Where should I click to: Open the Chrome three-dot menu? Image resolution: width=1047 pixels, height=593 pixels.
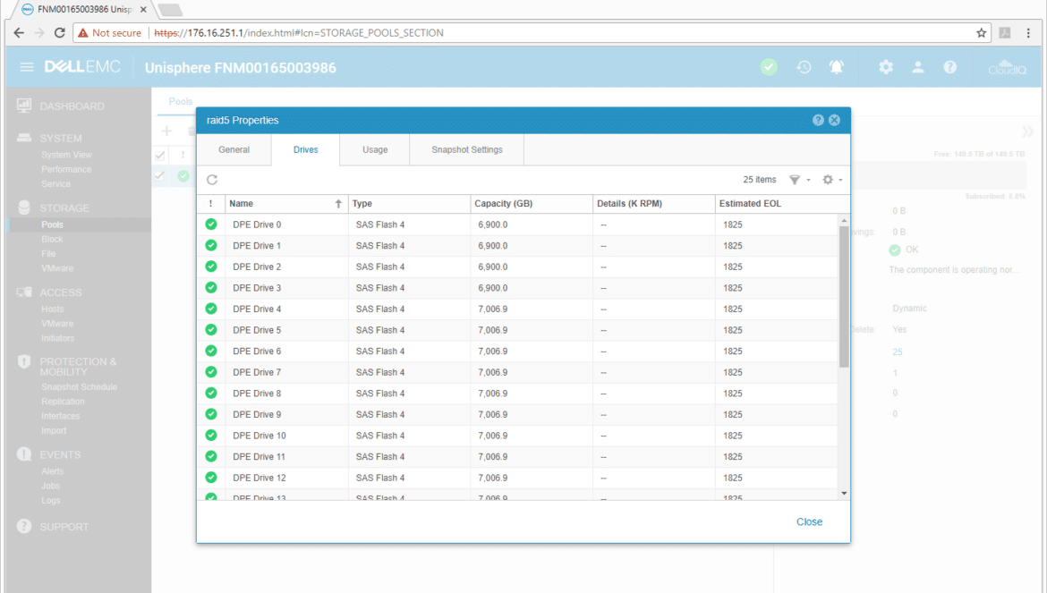pos(1028,33)
